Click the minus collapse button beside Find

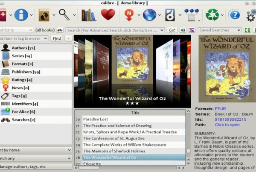[68, 38]
